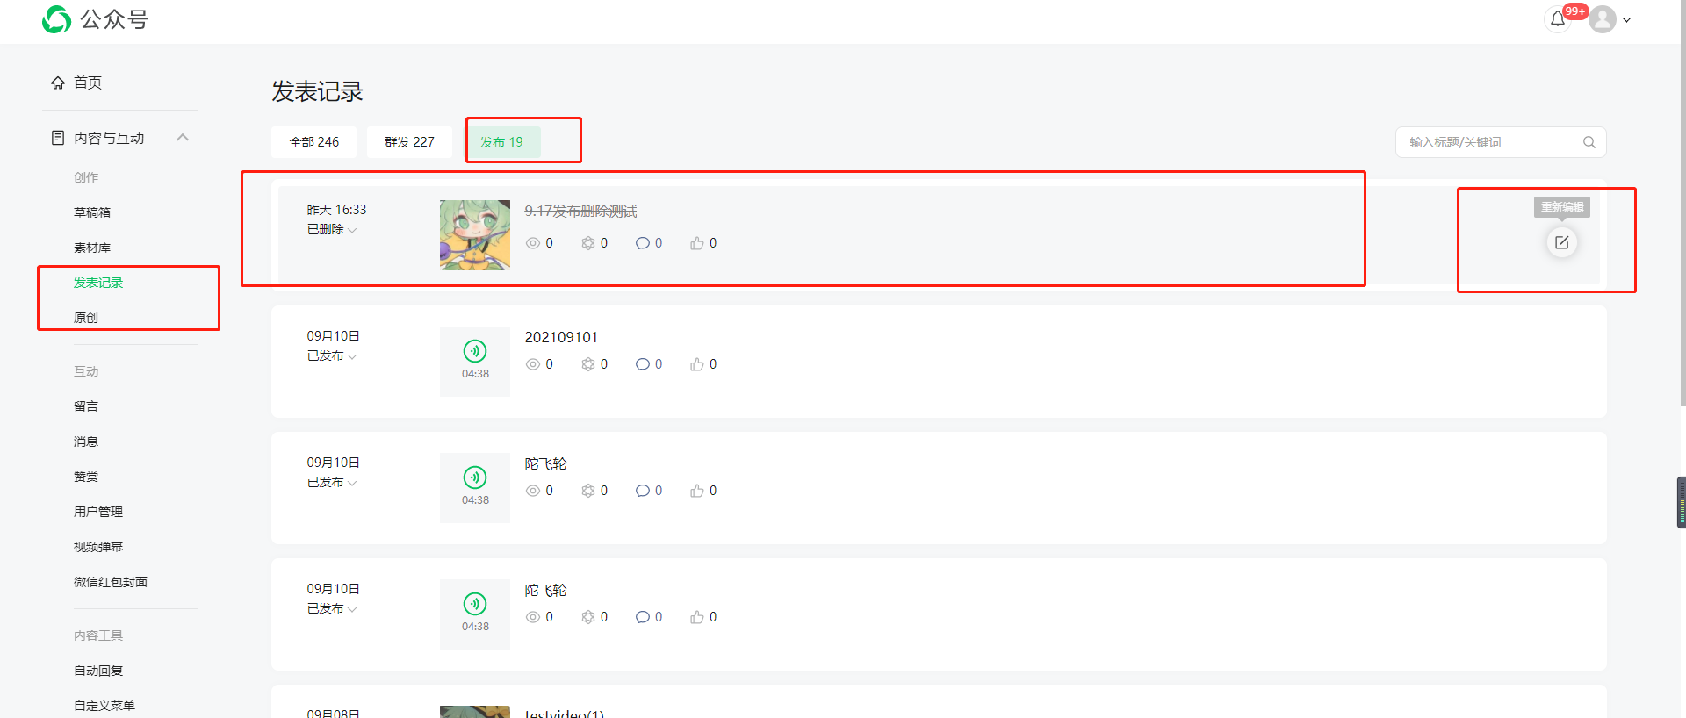
Task: Click the audio icon of 202109101 post
Action: click(x=475, y=351)
